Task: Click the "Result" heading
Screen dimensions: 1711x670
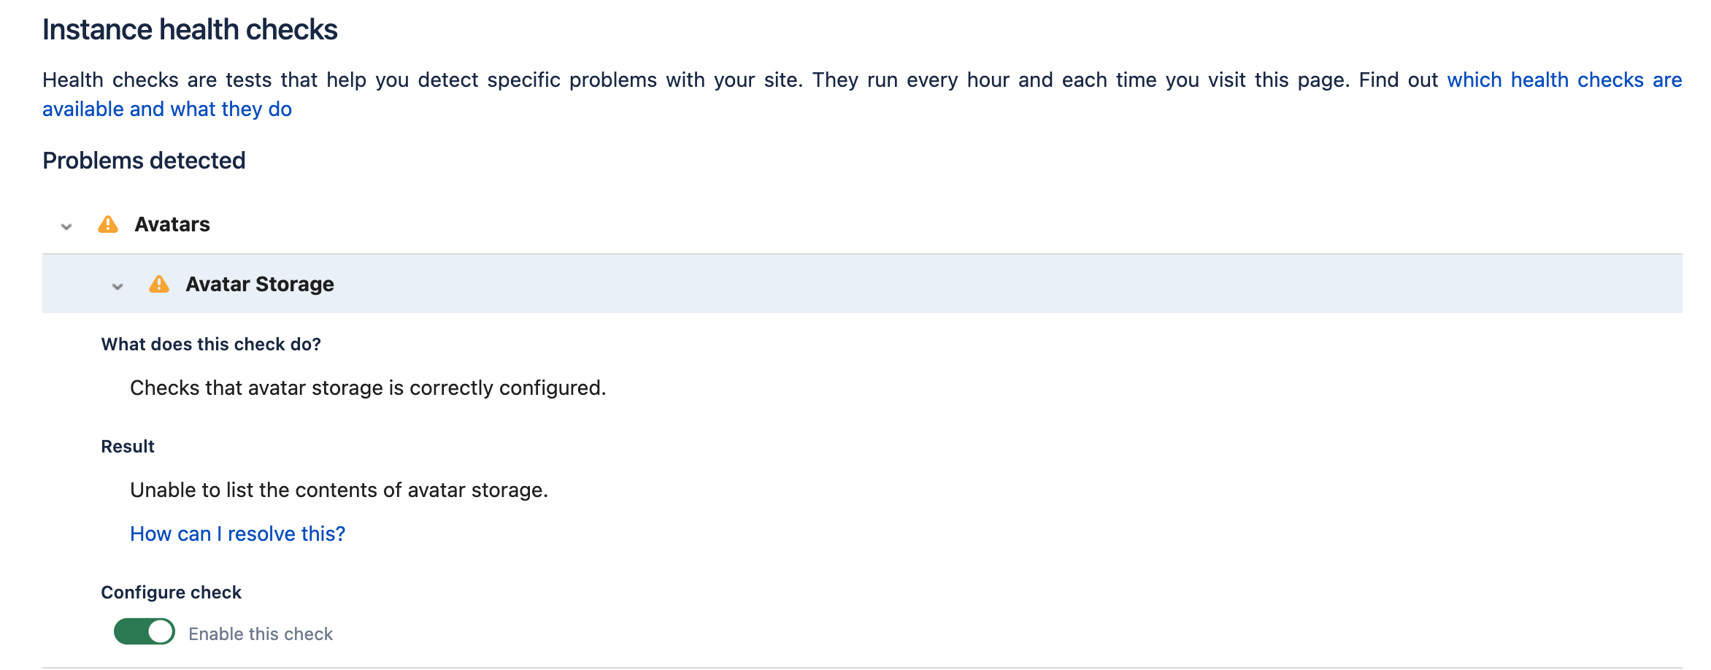Action: 128,447
